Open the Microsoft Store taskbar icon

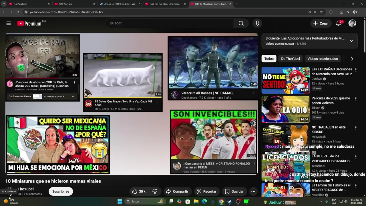click(188, 201)
